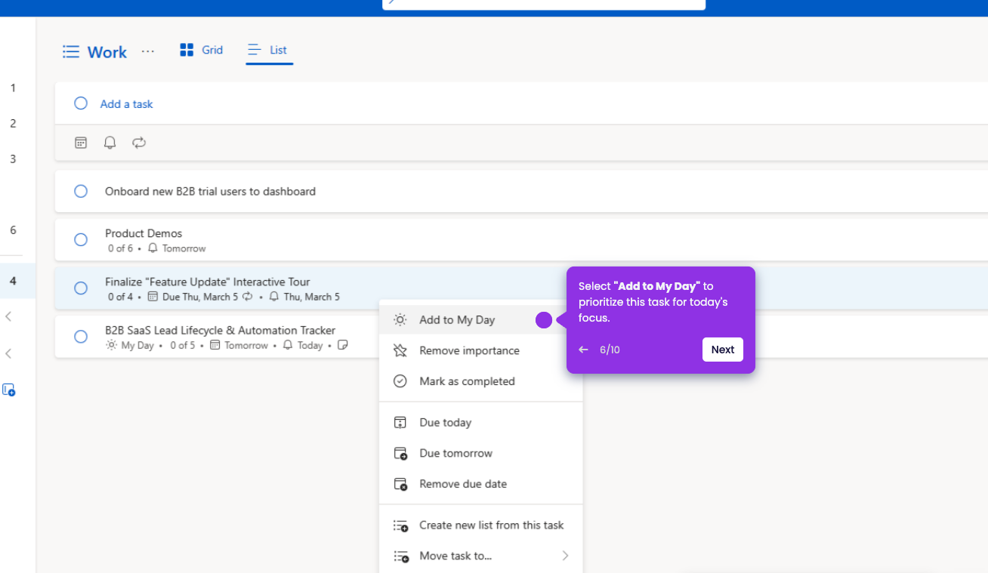Screen dimensions: 988x573
Task: Click the calendar icon beside Due today
Action: pos(400,423)
